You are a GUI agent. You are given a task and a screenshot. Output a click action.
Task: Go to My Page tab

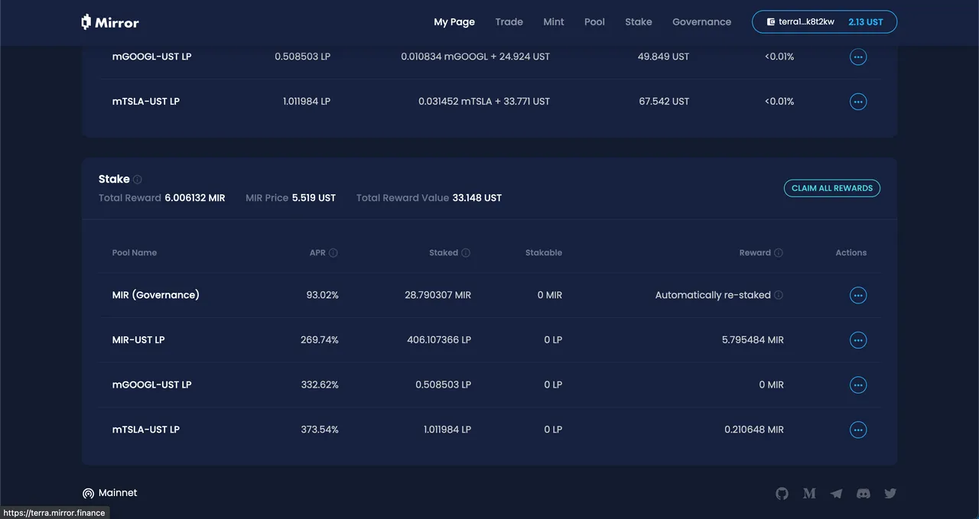[x=454, y=22]
